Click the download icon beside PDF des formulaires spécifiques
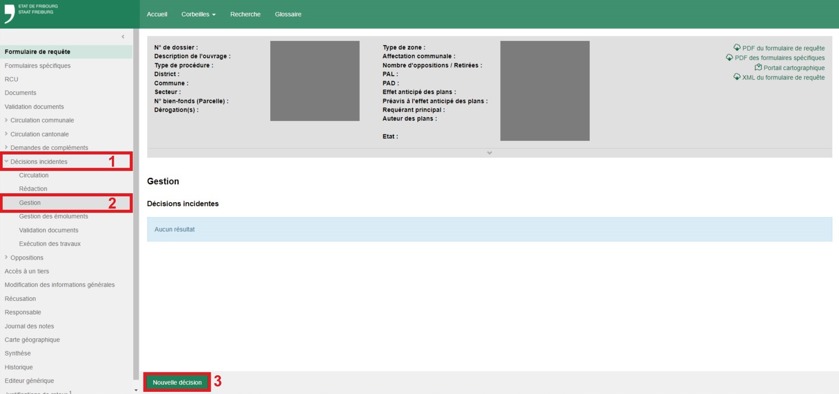The width and height of the screenshot is (839, 394). pos(729,58)
